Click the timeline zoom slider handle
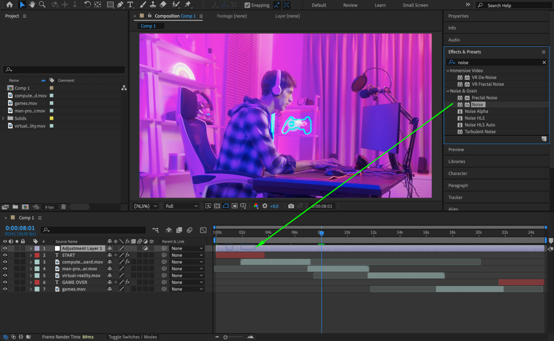Screen dimensions: 554x341 click(225, 337)
